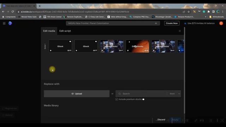Open the FBA Aman Central bookmark
Viewport: 226px width, 127px height.
[53, 17]
